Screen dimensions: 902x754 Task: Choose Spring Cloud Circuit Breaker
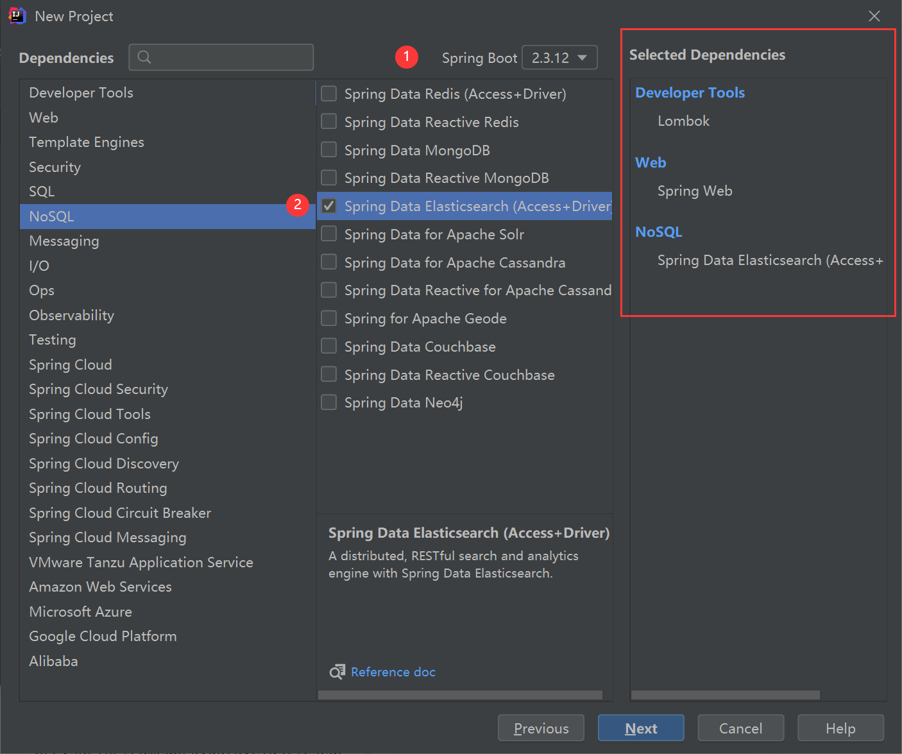point(167,513)
